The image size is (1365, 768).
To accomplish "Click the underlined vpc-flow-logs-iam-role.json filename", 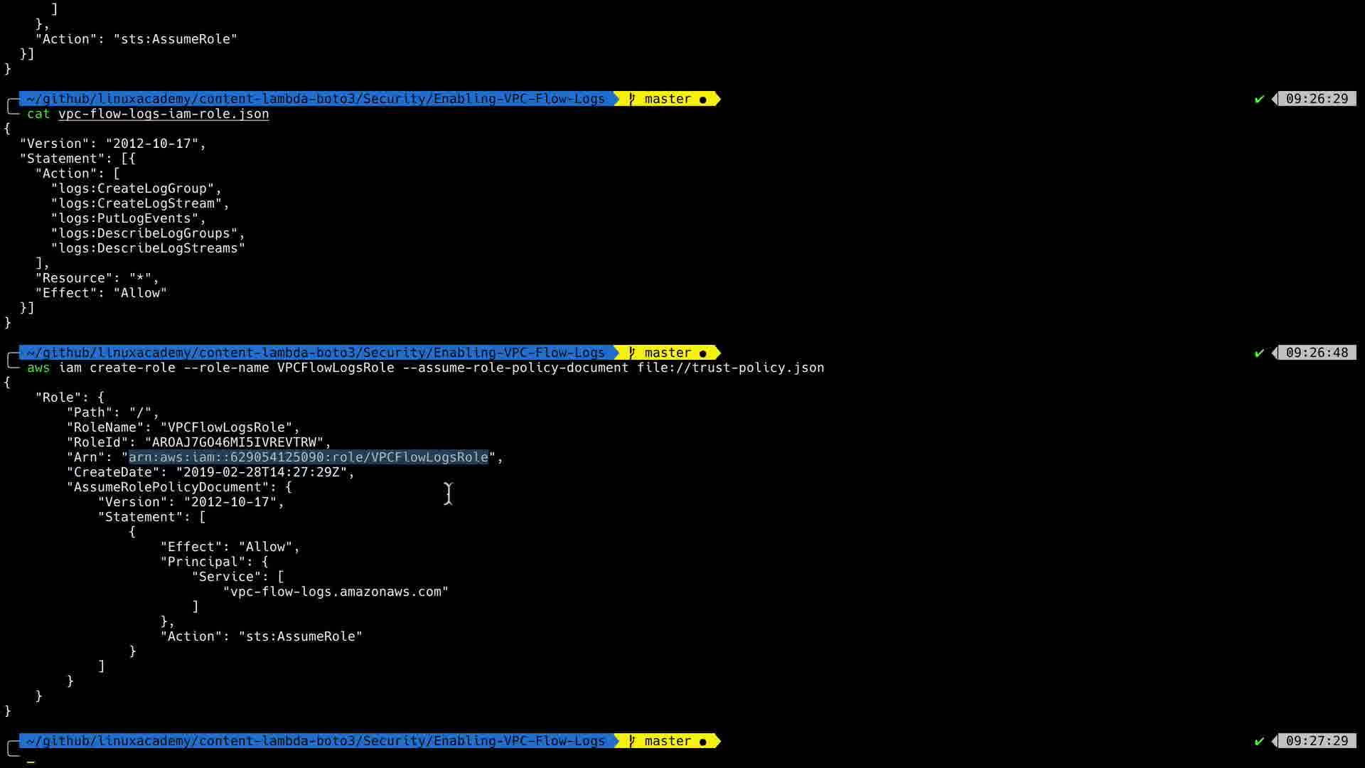I will [x=164, y=114].
